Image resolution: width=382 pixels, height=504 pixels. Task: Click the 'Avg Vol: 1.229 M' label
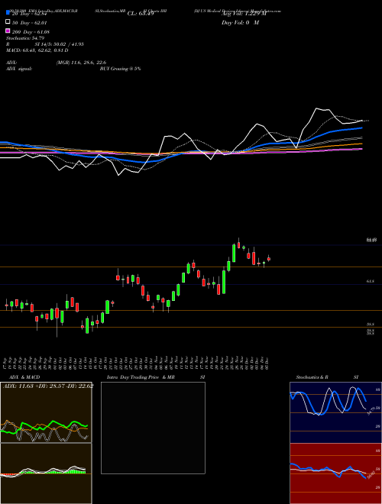[x=244, y=14]
